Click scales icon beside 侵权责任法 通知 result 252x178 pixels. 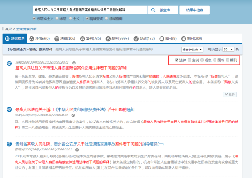click(x=9, y=109)
